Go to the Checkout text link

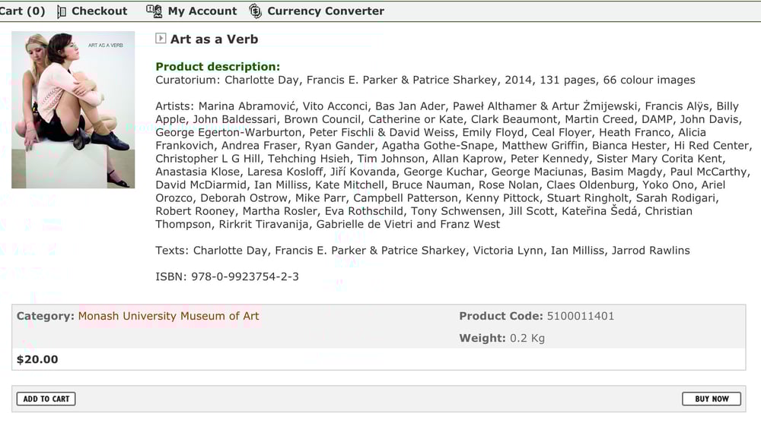click(x=99, y=11)
